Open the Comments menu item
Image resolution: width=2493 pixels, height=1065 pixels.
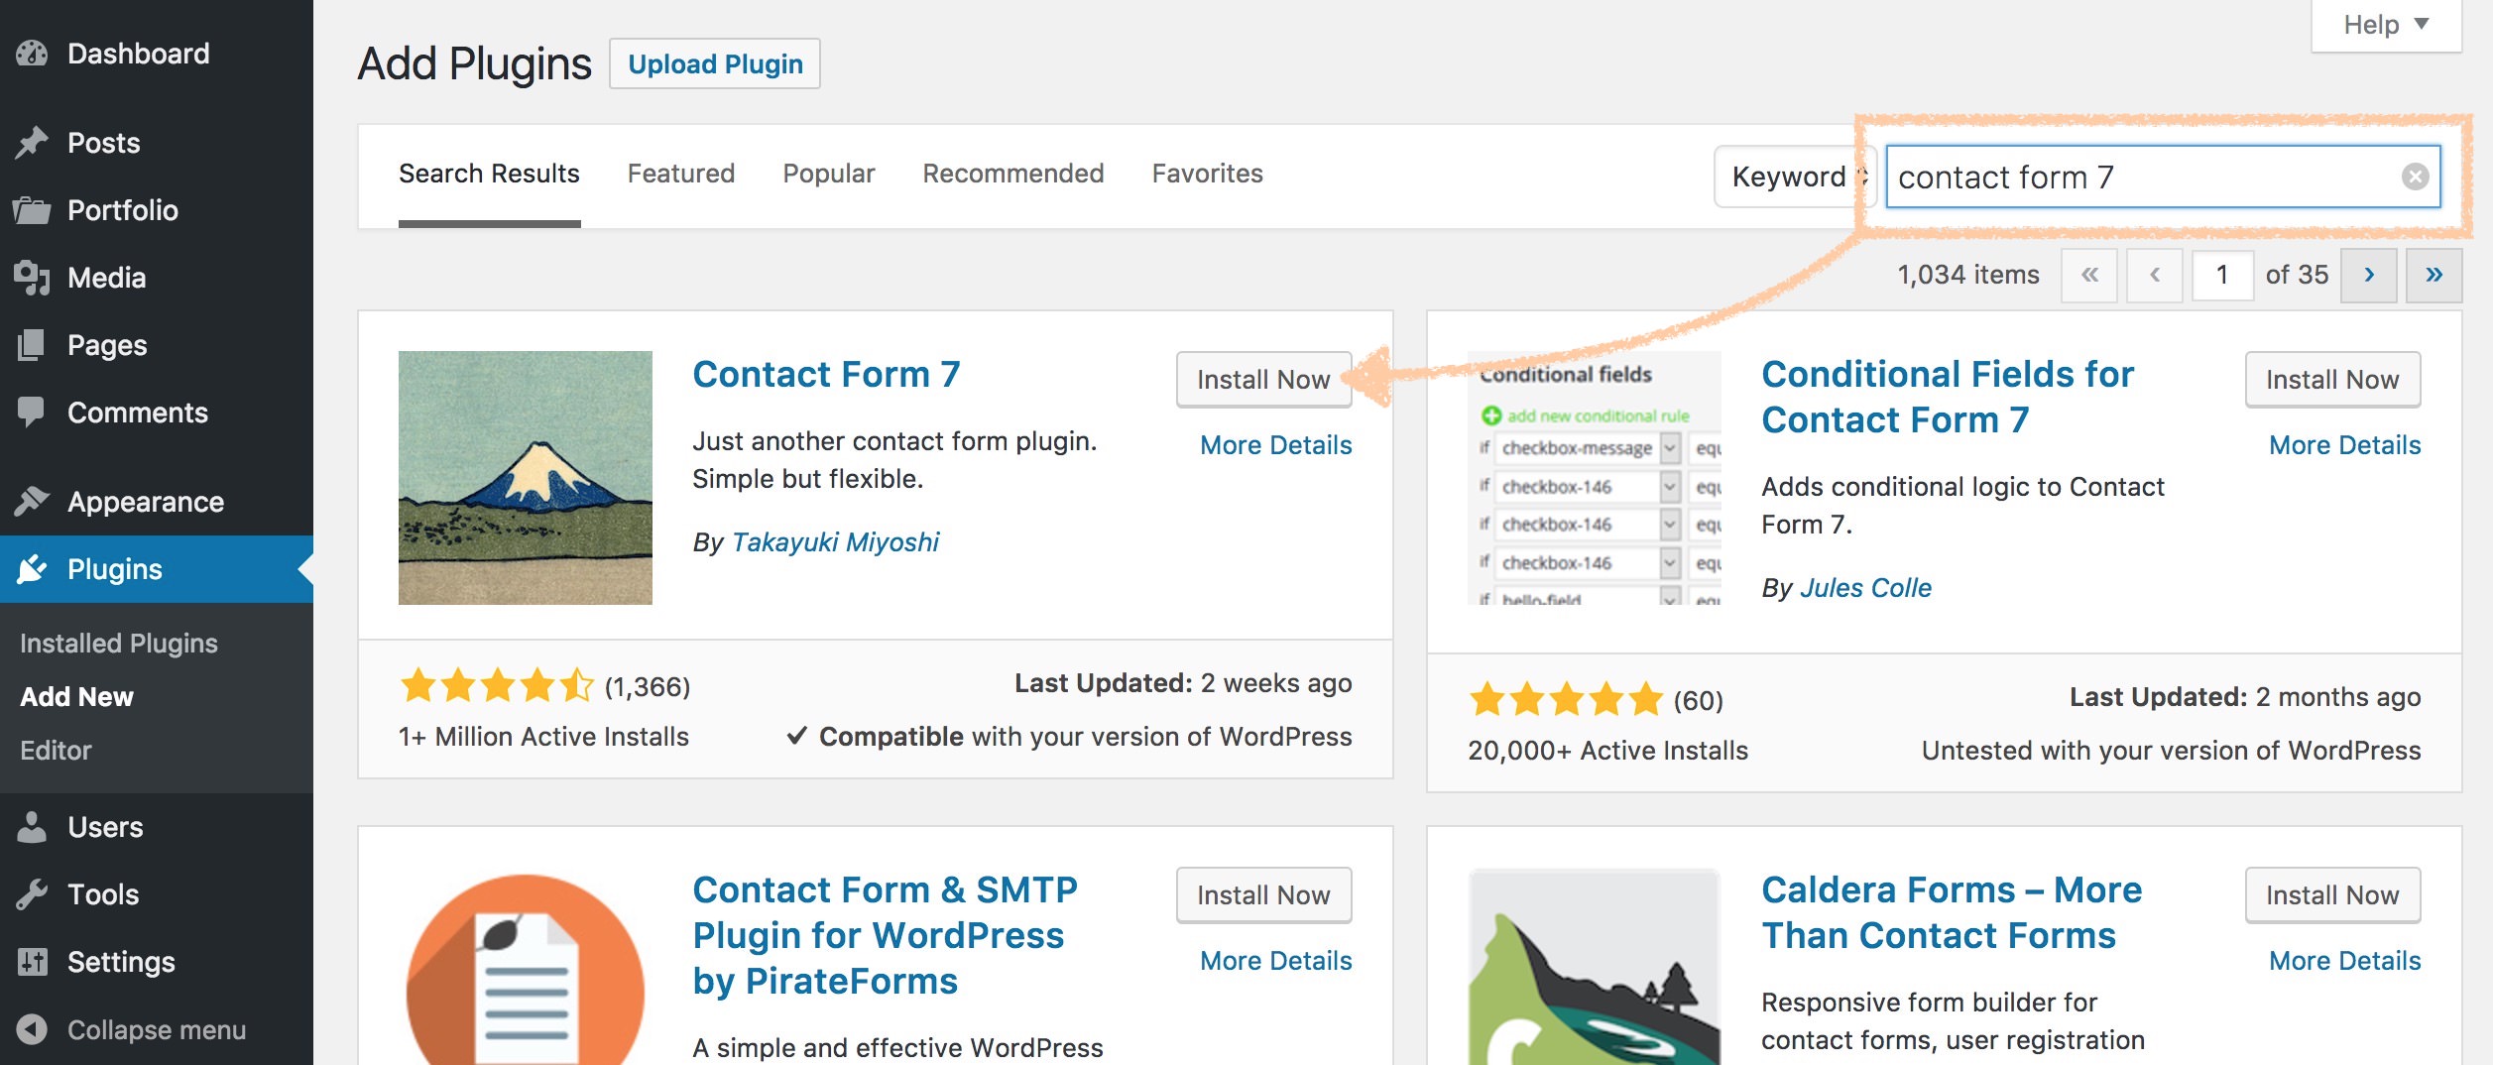[x=157, y=413]
